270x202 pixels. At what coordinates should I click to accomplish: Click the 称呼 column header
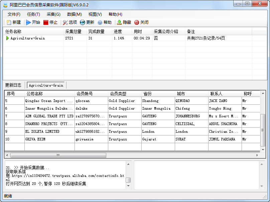point(251,94)
